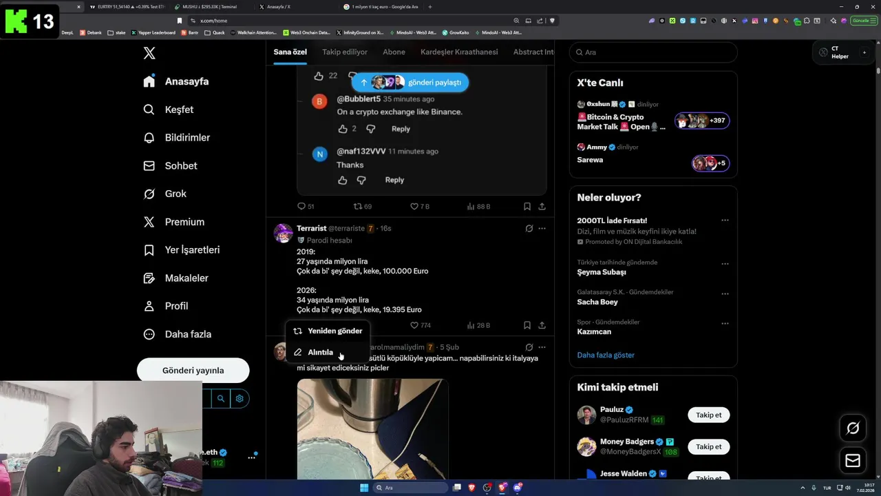
Task: Follow Money Badgers with Takip et
Action: point(708,447)
